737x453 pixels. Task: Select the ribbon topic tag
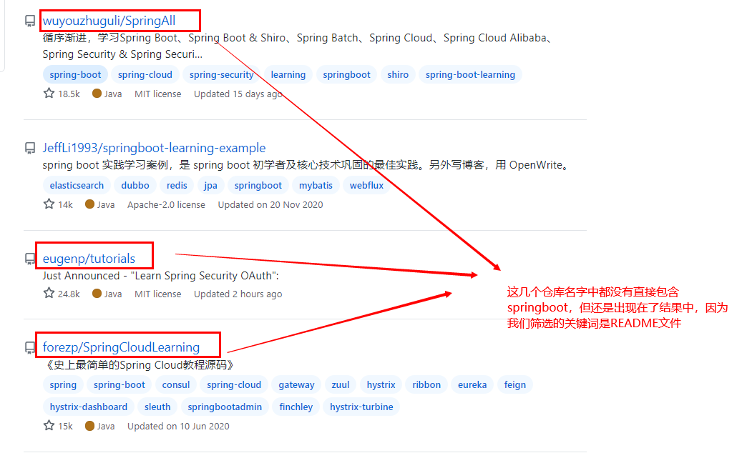(x=426, y=385)
